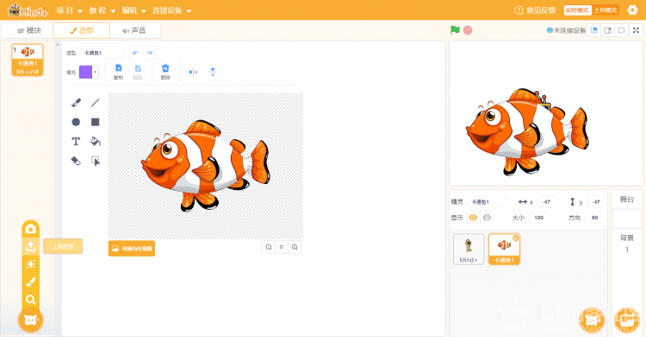Choose large stage layout
Screen dimensions: 646x337
pos(608,30)
